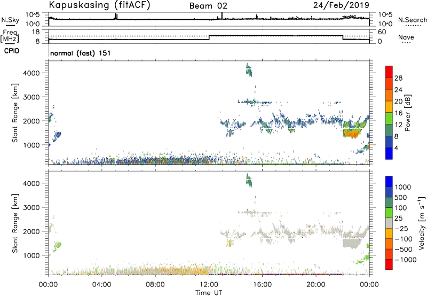
Task: Click the 12:00 time tick label
Action: (x=209, y=285)
